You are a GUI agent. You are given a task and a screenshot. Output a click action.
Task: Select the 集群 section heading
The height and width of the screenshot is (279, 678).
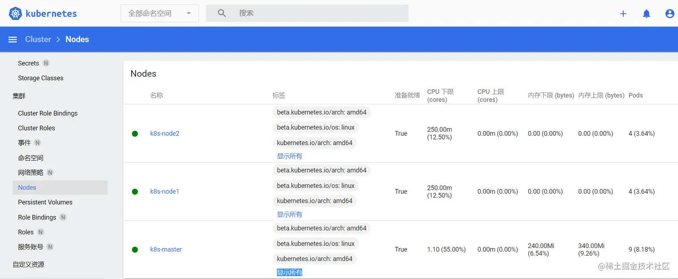[19, 96]
